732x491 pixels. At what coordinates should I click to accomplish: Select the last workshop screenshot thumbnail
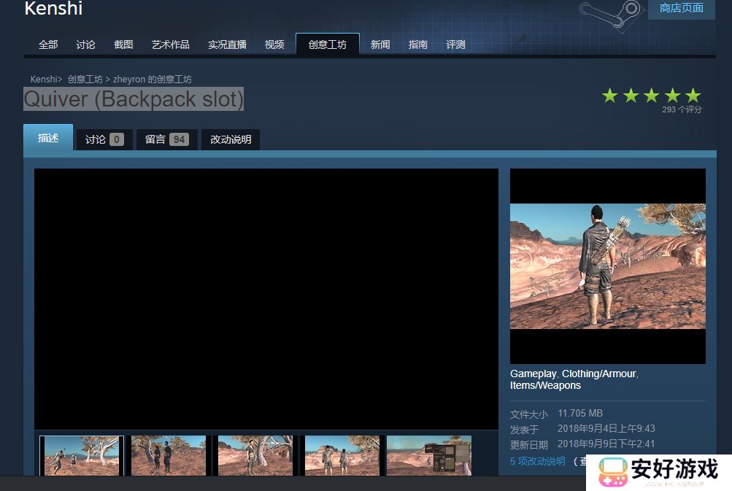coord(428,456)
